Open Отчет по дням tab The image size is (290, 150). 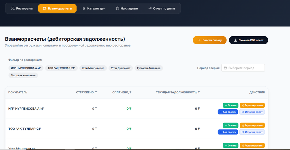tap(161, 8)
